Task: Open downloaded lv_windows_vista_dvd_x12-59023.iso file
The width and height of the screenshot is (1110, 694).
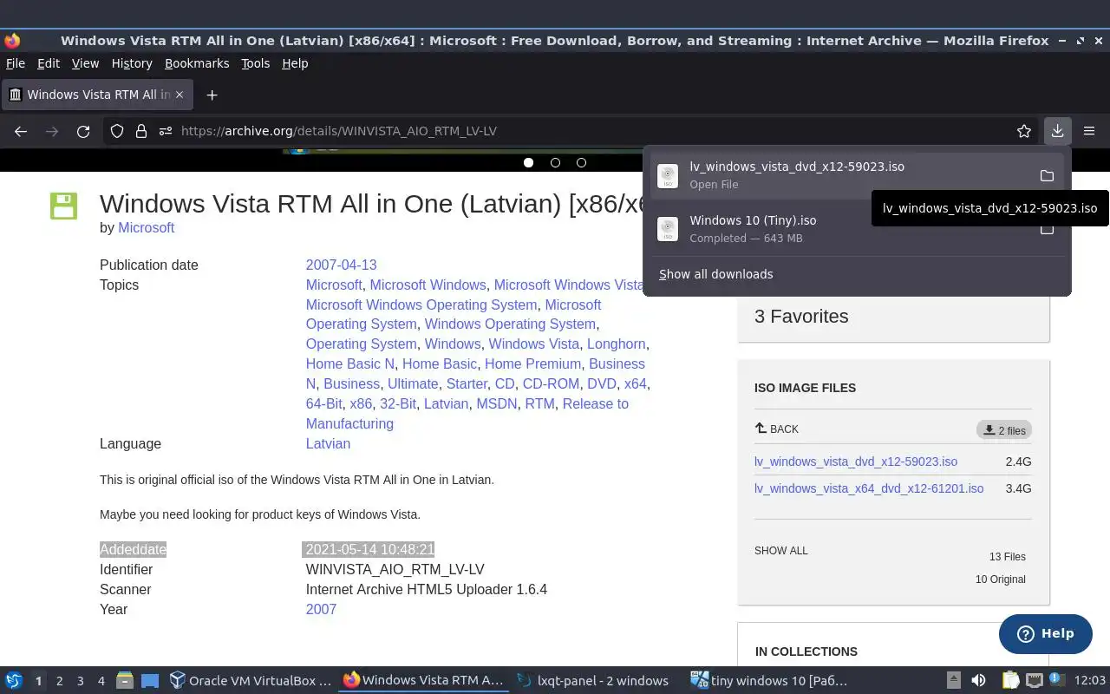Action: coord(846,175)
